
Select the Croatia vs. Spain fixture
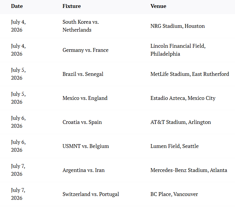coord(82,122)
